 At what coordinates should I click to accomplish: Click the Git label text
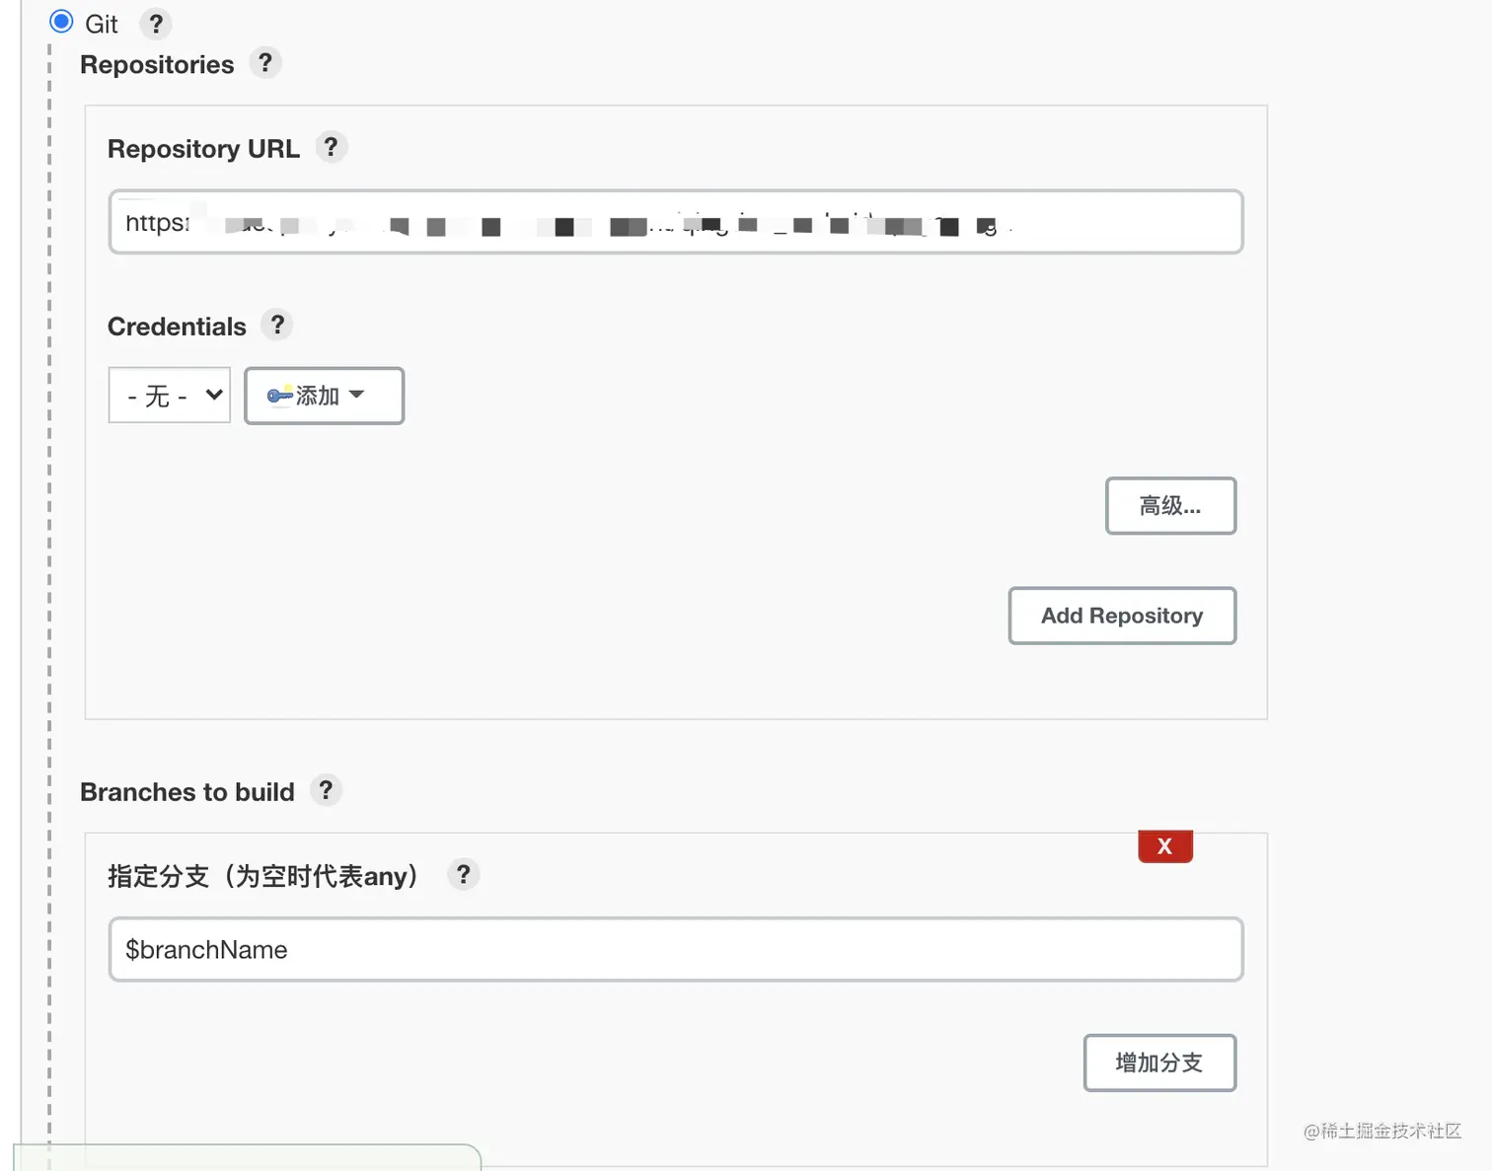[102, 24]
